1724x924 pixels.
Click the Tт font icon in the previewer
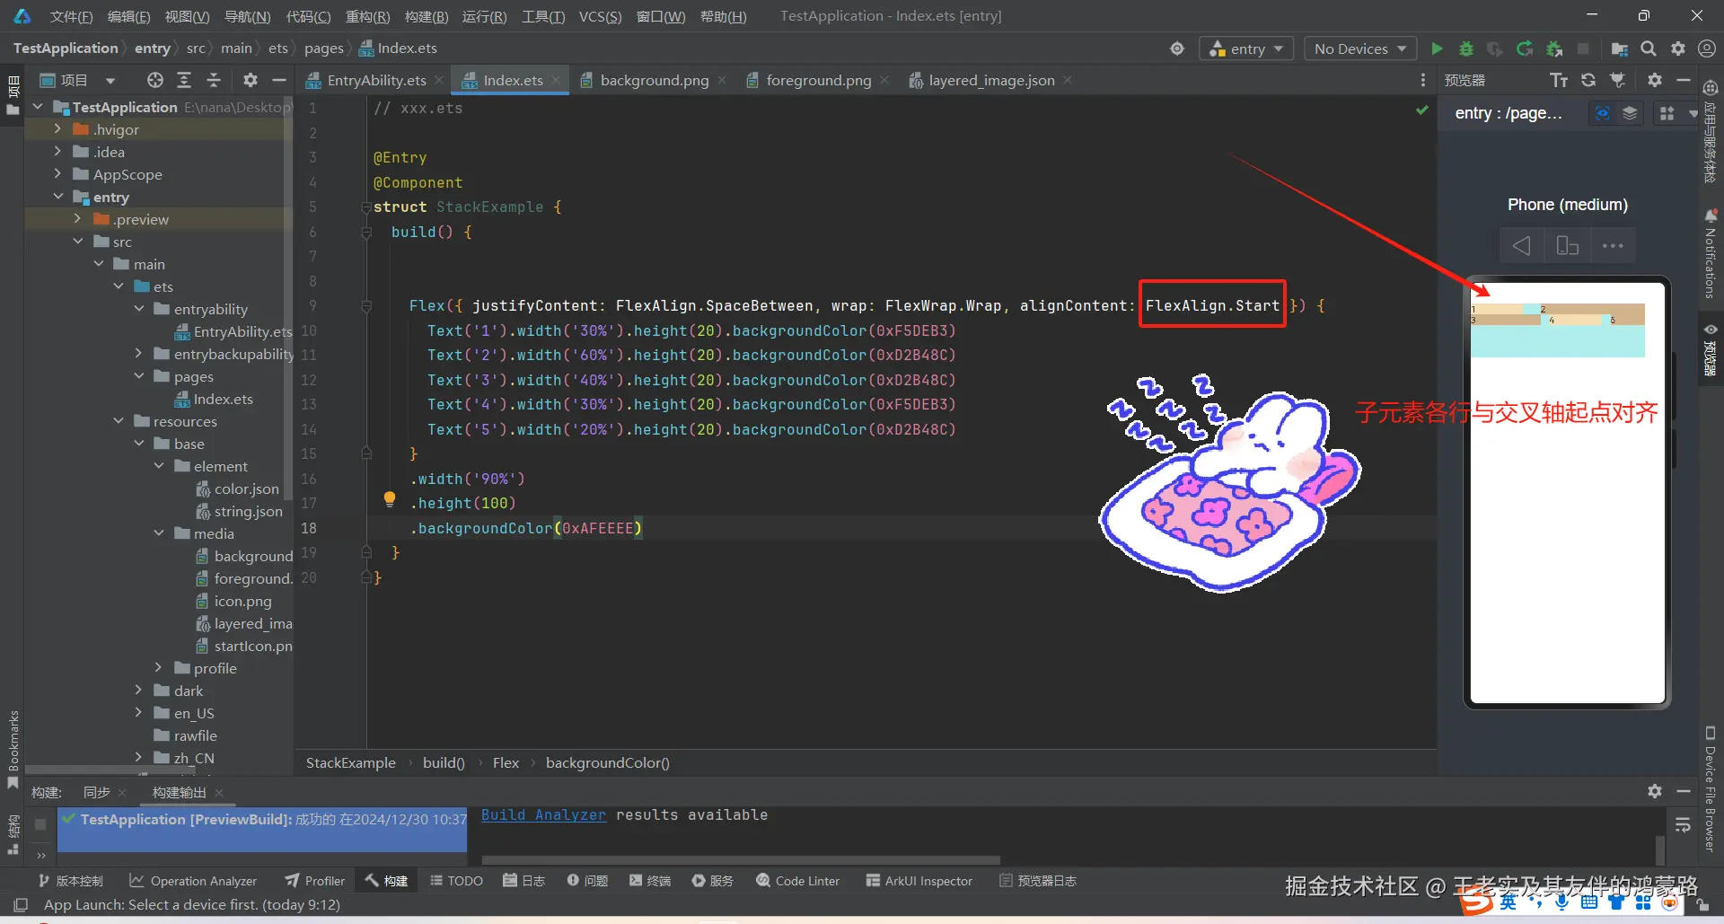1559,80
